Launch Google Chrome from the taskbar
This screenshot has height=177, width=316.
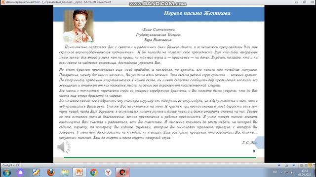(93, 172)
